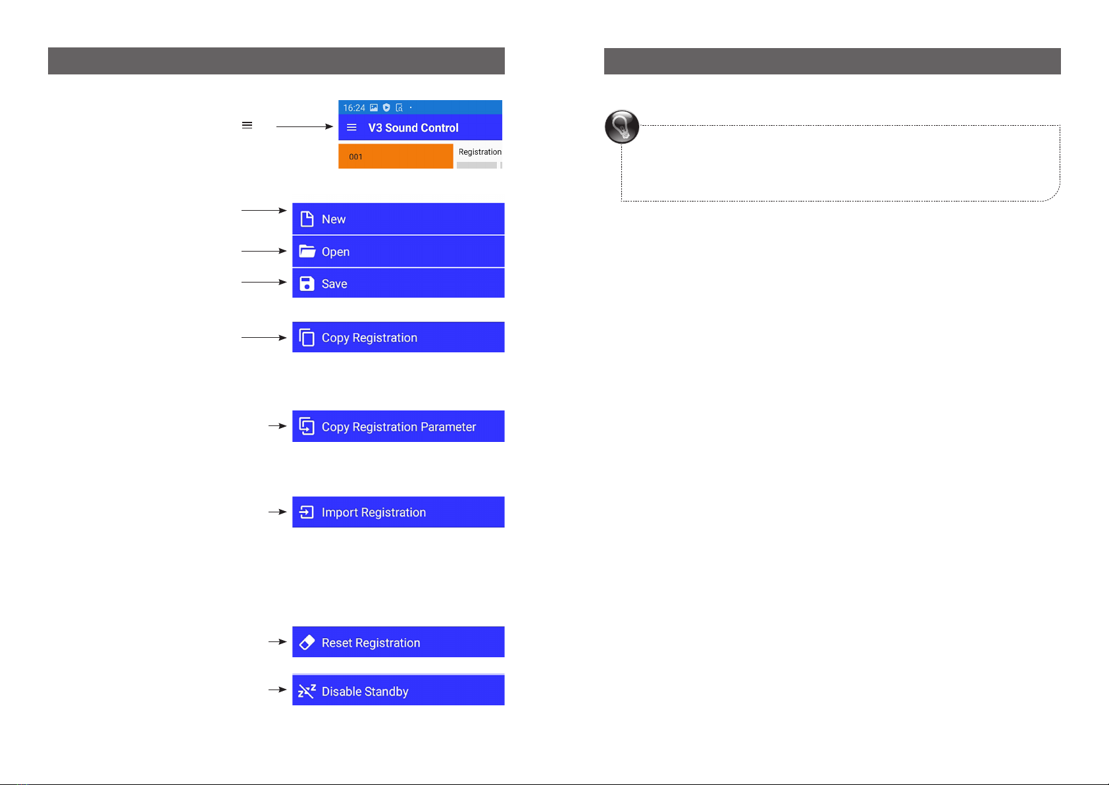
Task: Click the lightbulb tip icon
Action: [622, 126]
